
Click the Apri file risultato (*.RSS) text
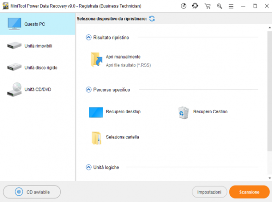128,65
